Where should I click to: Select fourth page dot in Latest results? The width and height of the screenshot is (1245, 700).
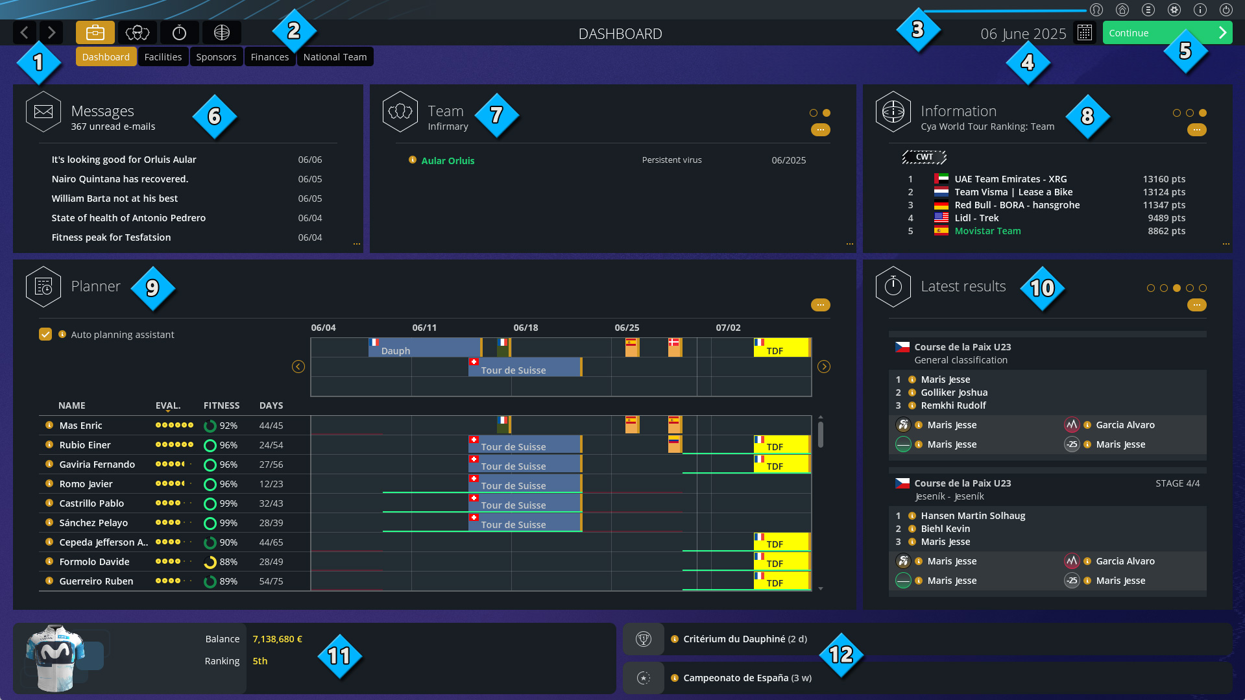coord(1190,288)
